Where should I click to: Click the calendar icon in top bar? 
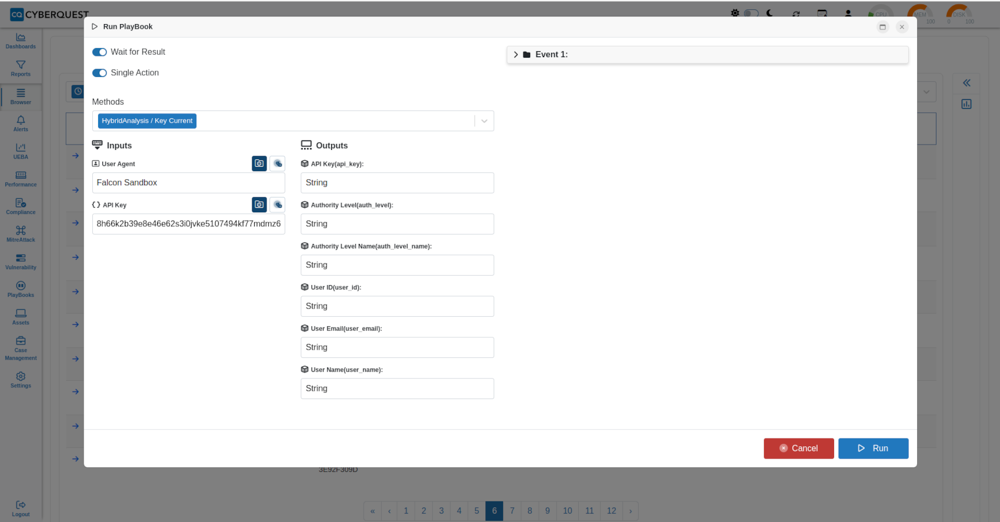coord(822,14)
